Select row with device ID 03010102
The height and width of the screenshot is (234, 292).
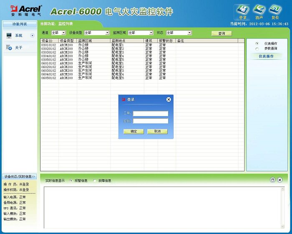pyautogui.click(x=143, y=45)
